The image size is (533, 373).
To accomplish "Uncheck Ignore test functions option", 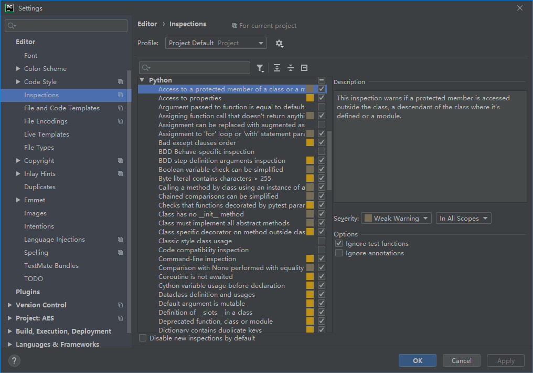I will click(339, 243).
